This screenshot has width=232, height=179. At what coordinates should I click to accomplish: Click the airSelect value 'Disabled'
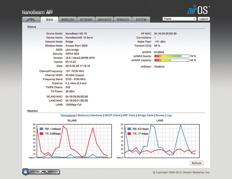pos(159,66)
